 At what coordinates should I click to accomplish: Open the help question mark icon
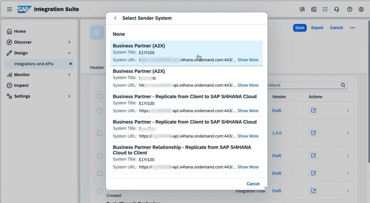pyautogui.click(x=350, y=9)
